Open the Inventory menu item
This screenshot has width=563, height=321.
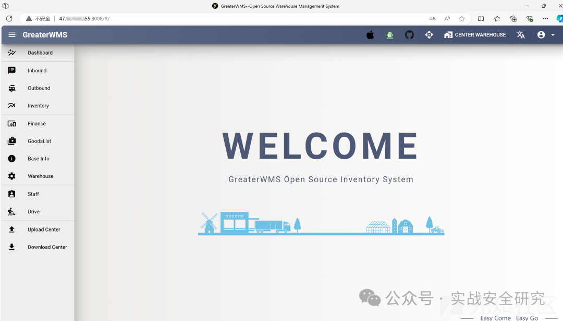pos(38,106)
